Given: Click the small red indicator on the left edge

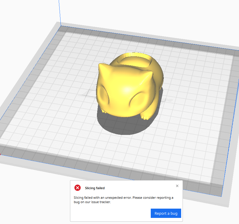Looking at the screenshot, I should point(1,155).
